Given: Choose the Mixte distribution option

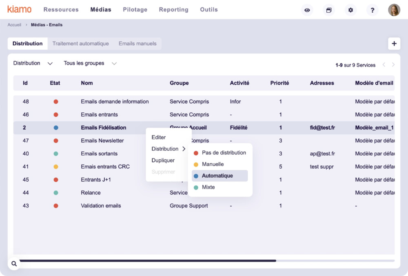Looking at the screenshot, I should click(208, 187).
